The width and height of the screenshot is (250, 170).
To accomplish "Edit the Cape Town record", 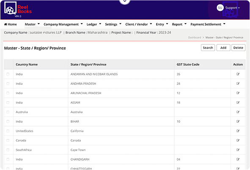I will pyautogui.click(x=238, y=150).
